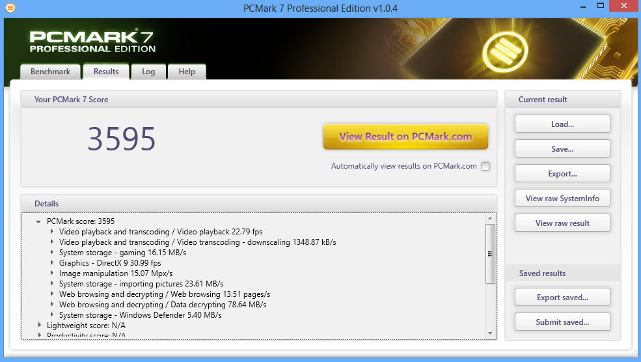
Task: Select text Lightweight score: N/A
Action: pos(86,326)
